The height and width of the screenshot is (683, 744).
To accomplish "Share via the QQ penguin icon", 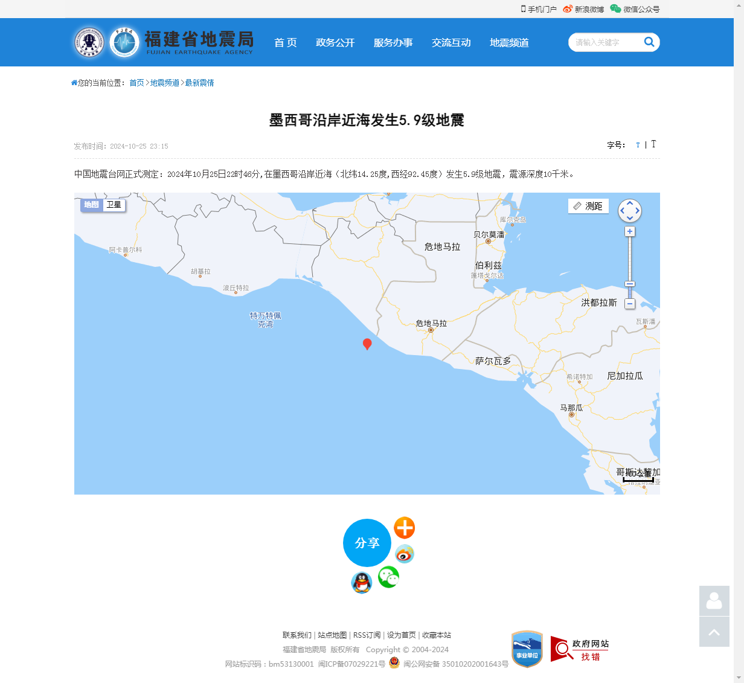I will [x=362, y=583].
